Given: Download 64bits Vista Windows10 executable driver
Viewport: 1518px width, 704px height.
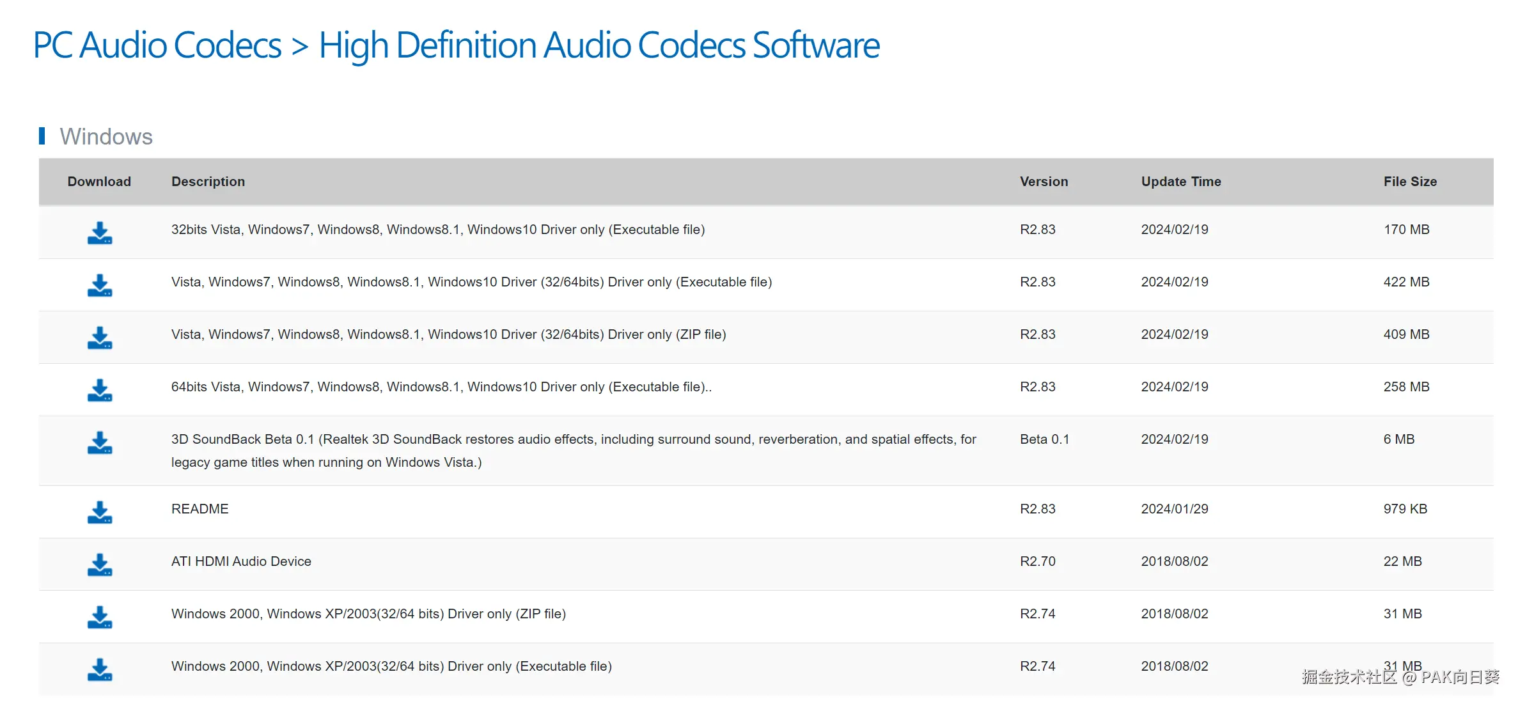Looking at the screenshot, I should [100, 390].
